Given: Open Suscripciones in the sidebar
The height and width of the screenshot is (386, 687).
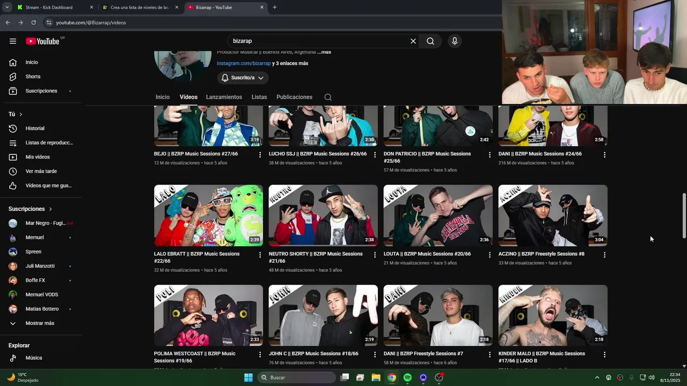Looking at the screenshot, I should pos(41,91).
